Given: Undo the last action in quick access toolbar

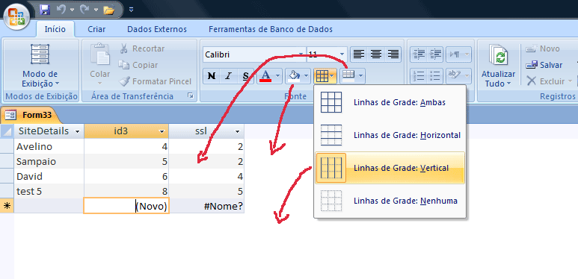Looking at the screenshot, I should coord(62,10).
